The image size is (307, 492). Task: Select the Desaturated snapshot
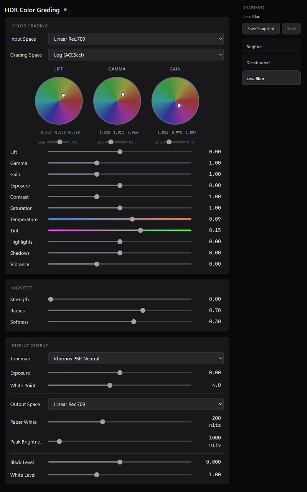click(271, 63)
